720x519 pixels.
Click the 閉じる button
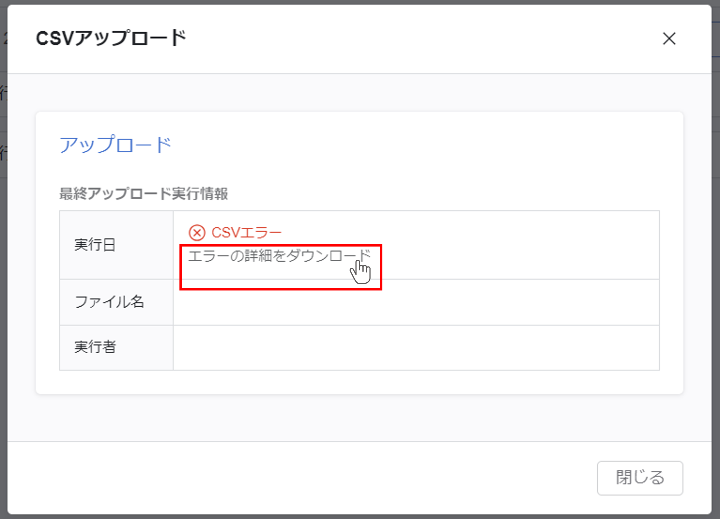(x=640, y=478)
